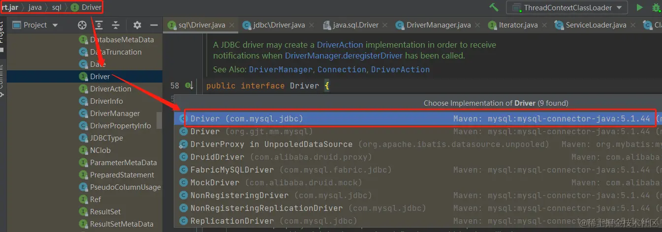Click the Driver interface name in code
This screenshot has width=662, height=232.
[x=305, y=86]
